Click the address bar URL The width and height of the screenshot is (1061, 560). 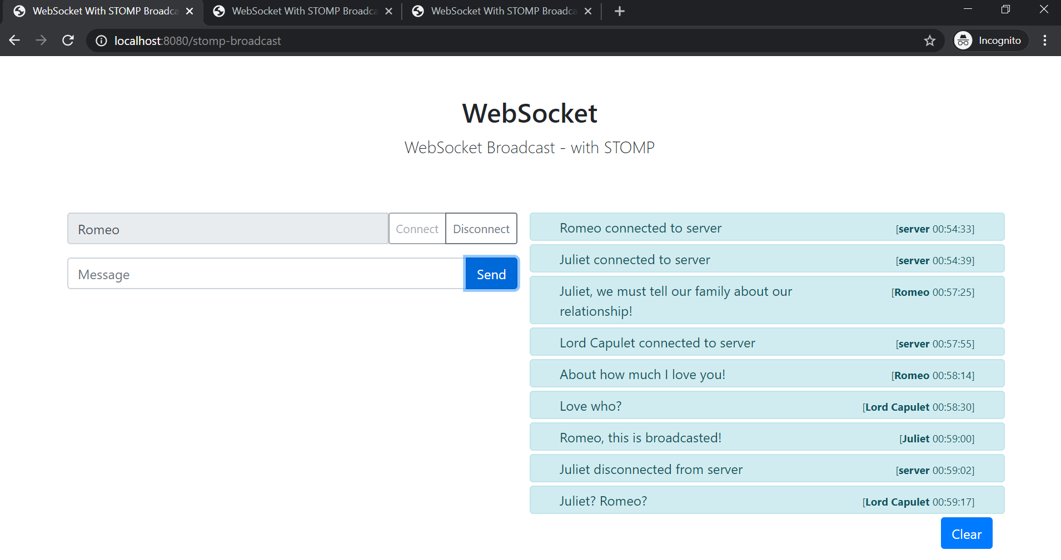(x=198, y=41)
